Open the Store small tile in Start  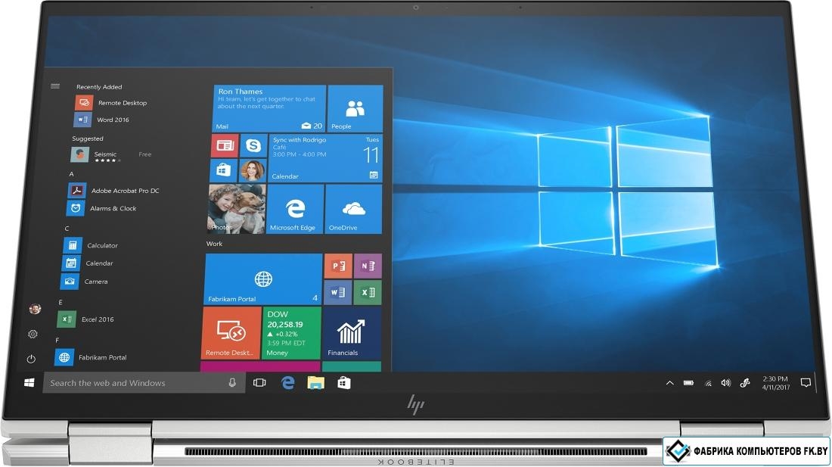coord(223,170)
